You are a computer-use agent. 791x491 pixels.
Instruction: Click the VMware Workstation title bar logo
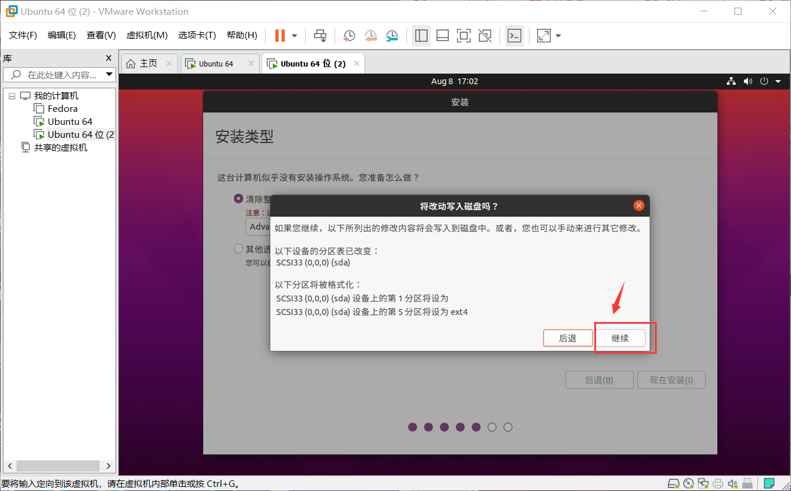coord(11,11)
